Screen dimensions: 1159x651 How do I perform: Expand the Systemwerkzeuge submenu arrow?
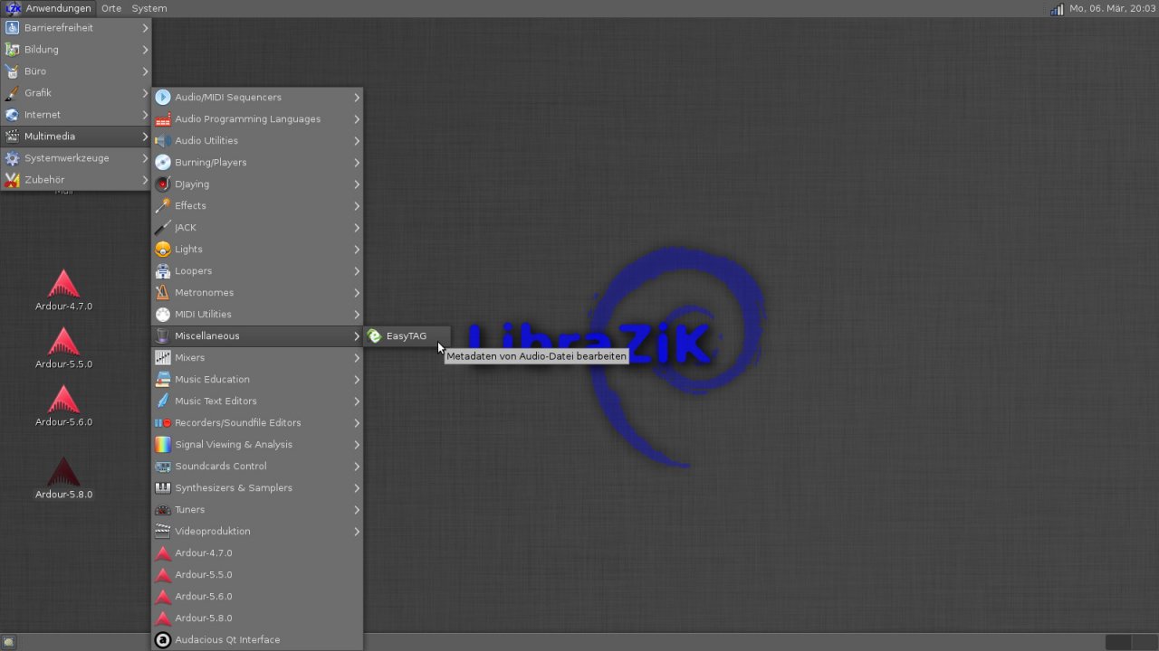click(x=145, y=158)
